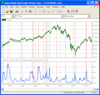Click the zoom out magnifier icon
This screenshot has height=95, width=100.
(x=48, y=11)
